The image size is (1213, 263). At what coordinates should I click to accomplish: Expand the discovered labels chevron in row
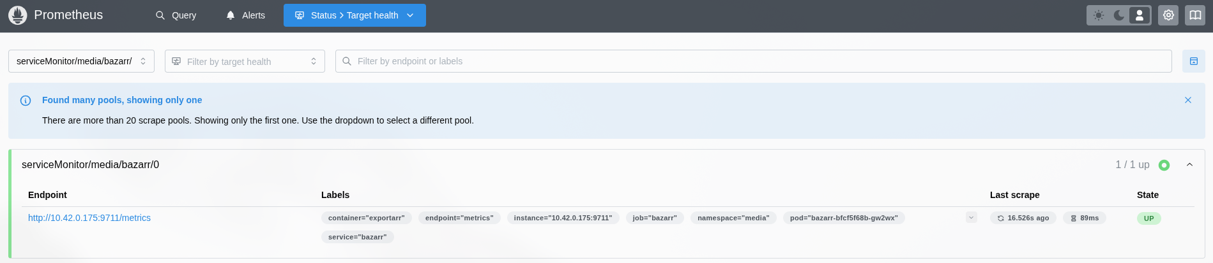tap(971, 218)
